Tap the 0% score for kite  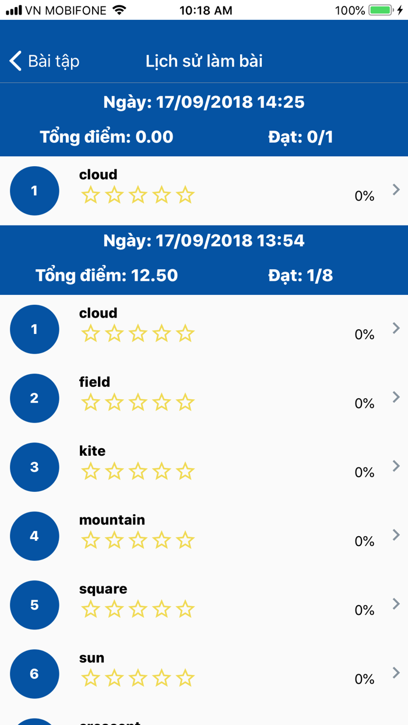[x=364, y=472]
